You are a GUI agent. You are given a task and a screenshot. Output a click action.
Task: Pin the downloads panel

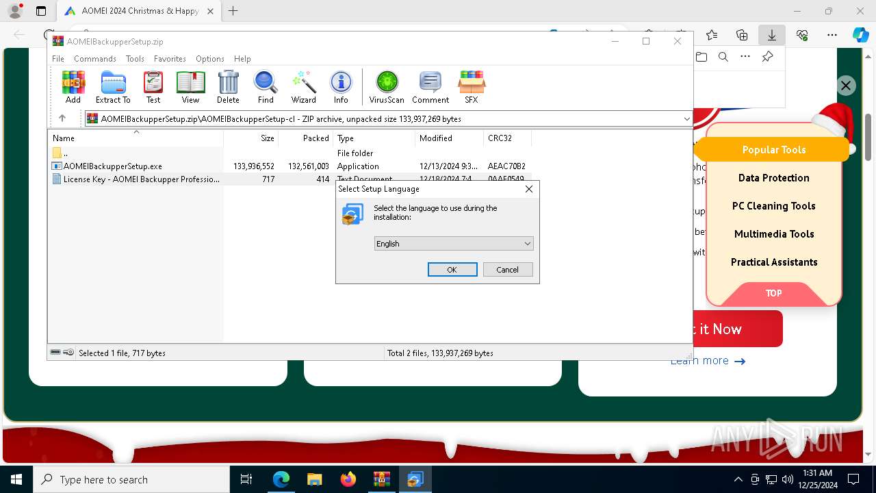pos(767,57)
